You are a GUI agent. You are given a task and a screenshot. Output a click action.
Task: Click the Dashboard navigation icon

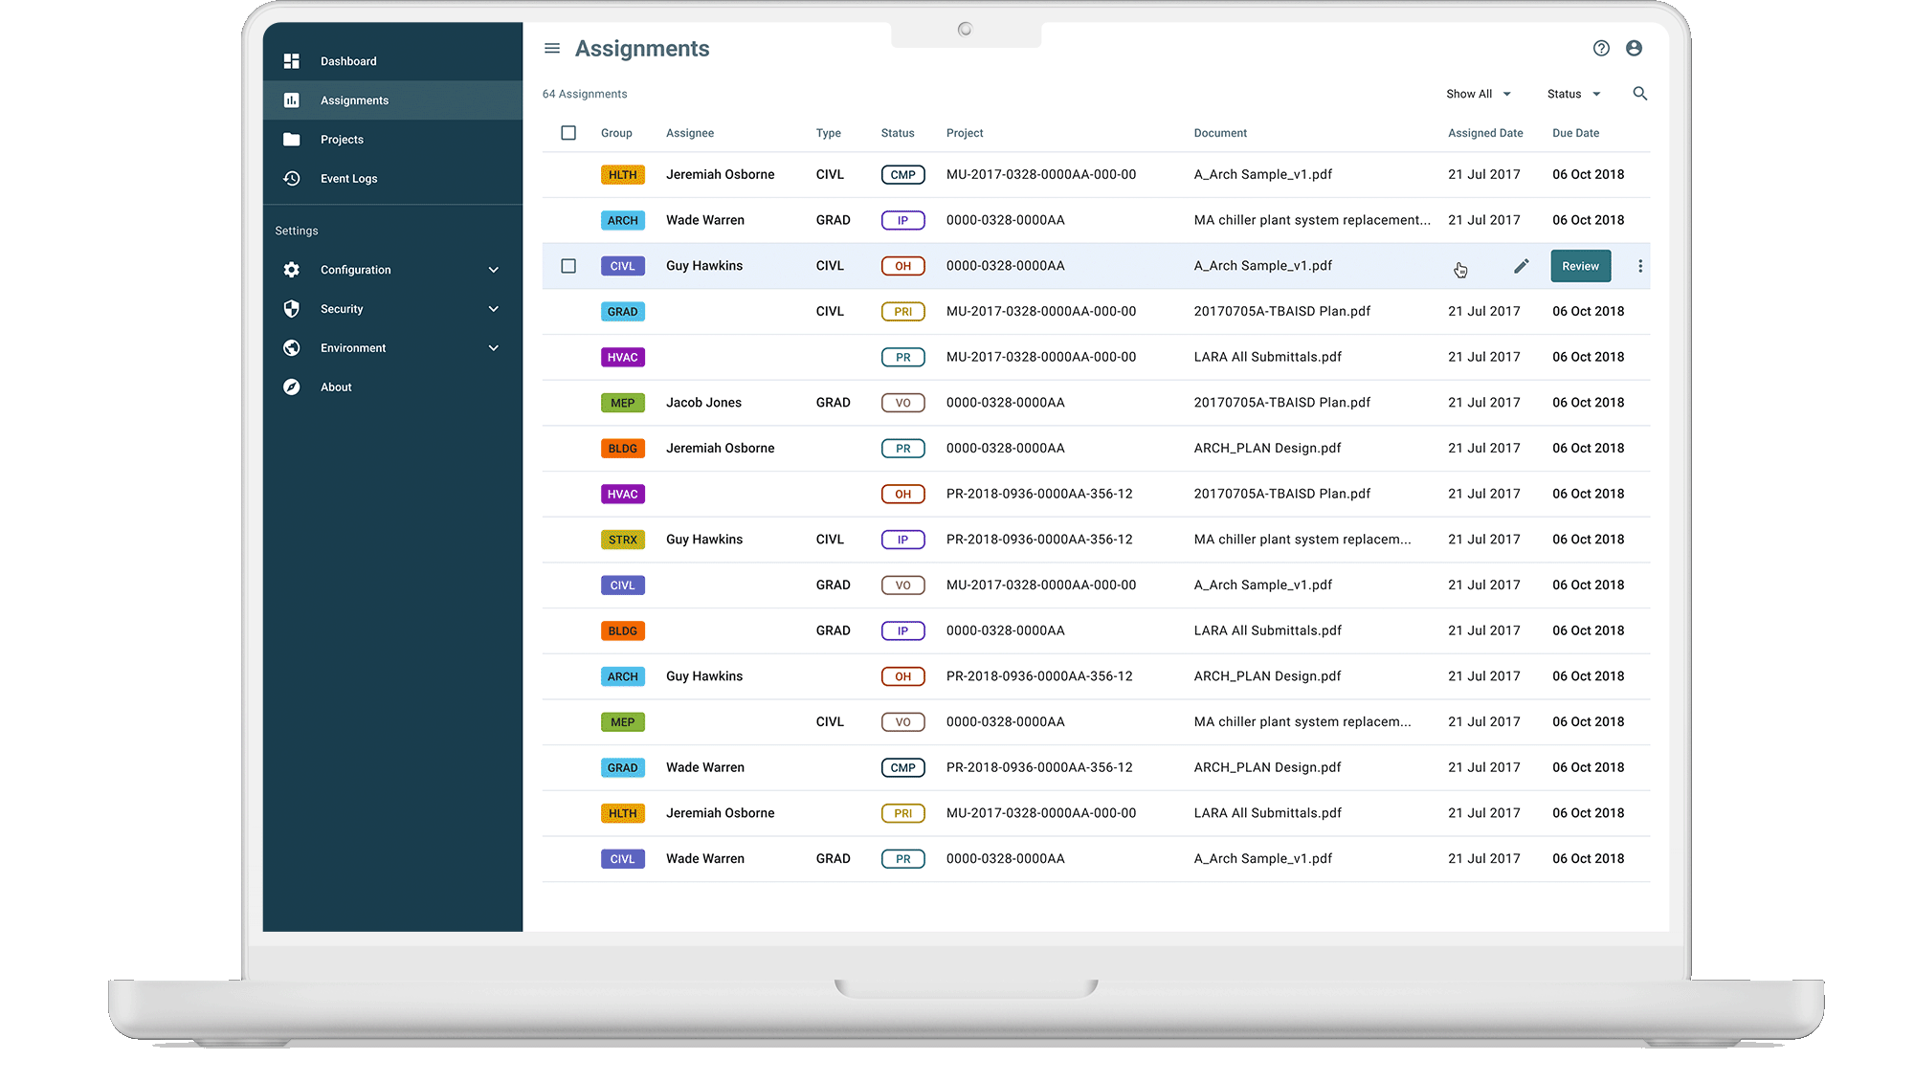(x=291, y=60)
